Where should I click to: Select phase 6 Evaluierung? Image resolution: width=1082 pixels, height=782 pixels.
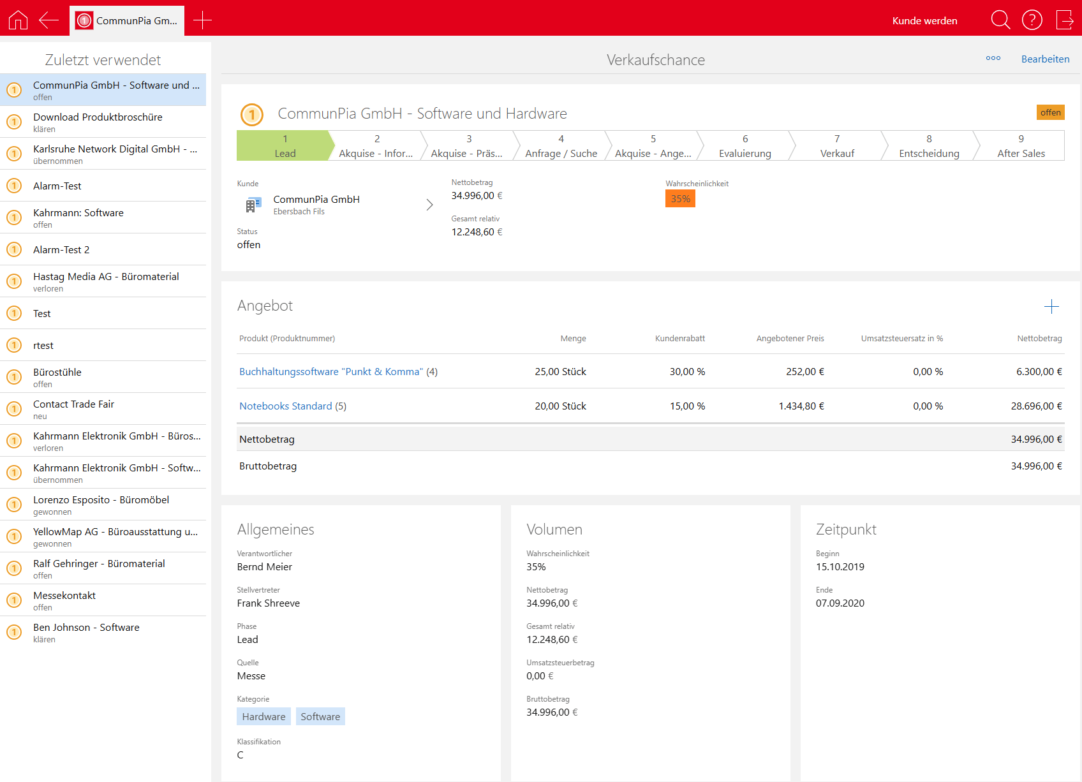pos(745,146)
